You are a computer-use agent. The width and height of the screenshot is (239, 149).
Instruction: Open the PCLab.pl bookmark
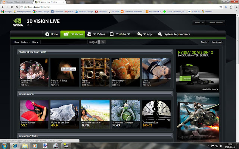(194, 12)
